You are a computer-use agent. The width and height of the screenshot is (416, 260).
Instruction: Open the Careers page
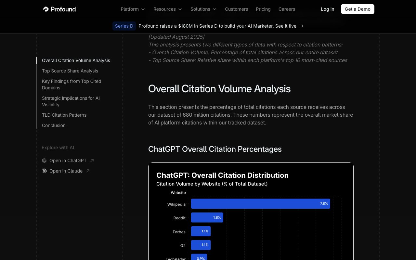pyautogui.click(x=287, y=9)
